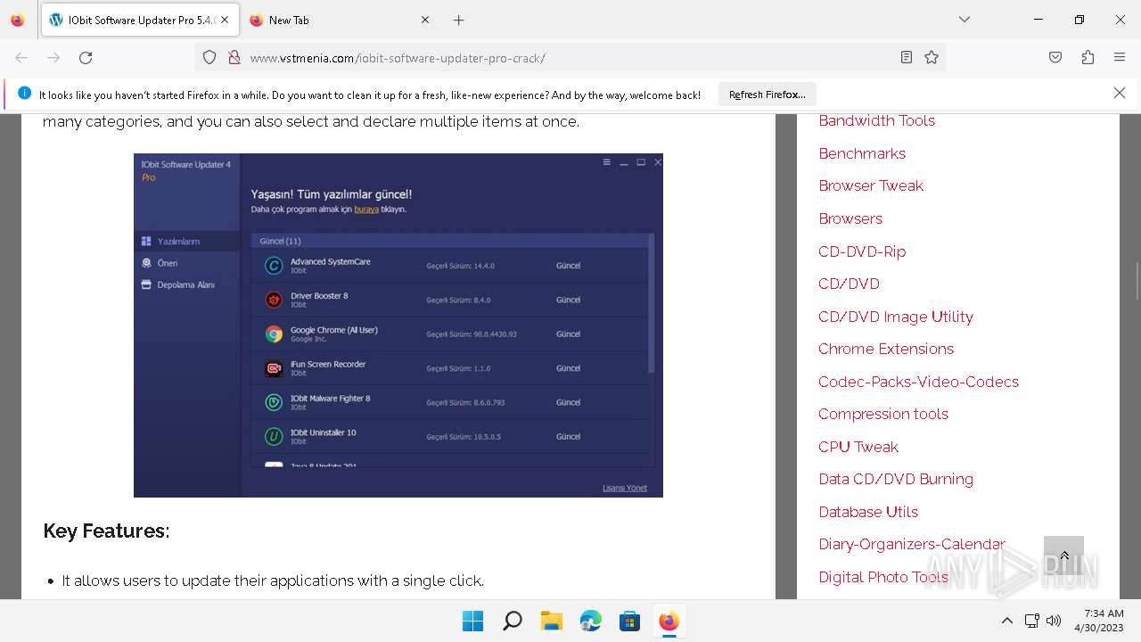
Task: Click the scroll-to-top arrow button
Action: 1063,556
